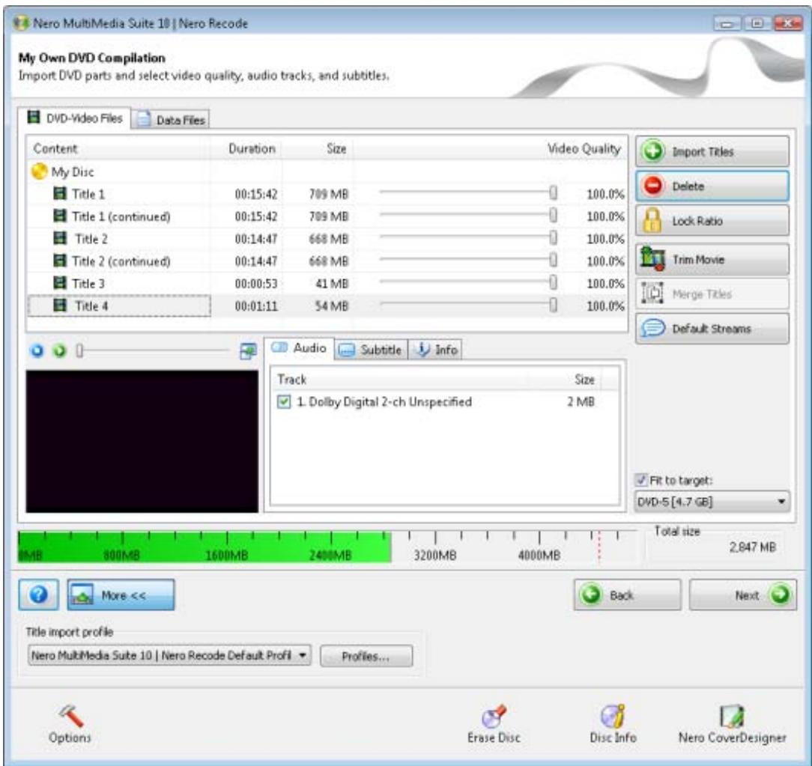Image resolution: width=812 pixels, height=766 pixels.
Task: Proceed with the Next button
Action: point(742,595)
